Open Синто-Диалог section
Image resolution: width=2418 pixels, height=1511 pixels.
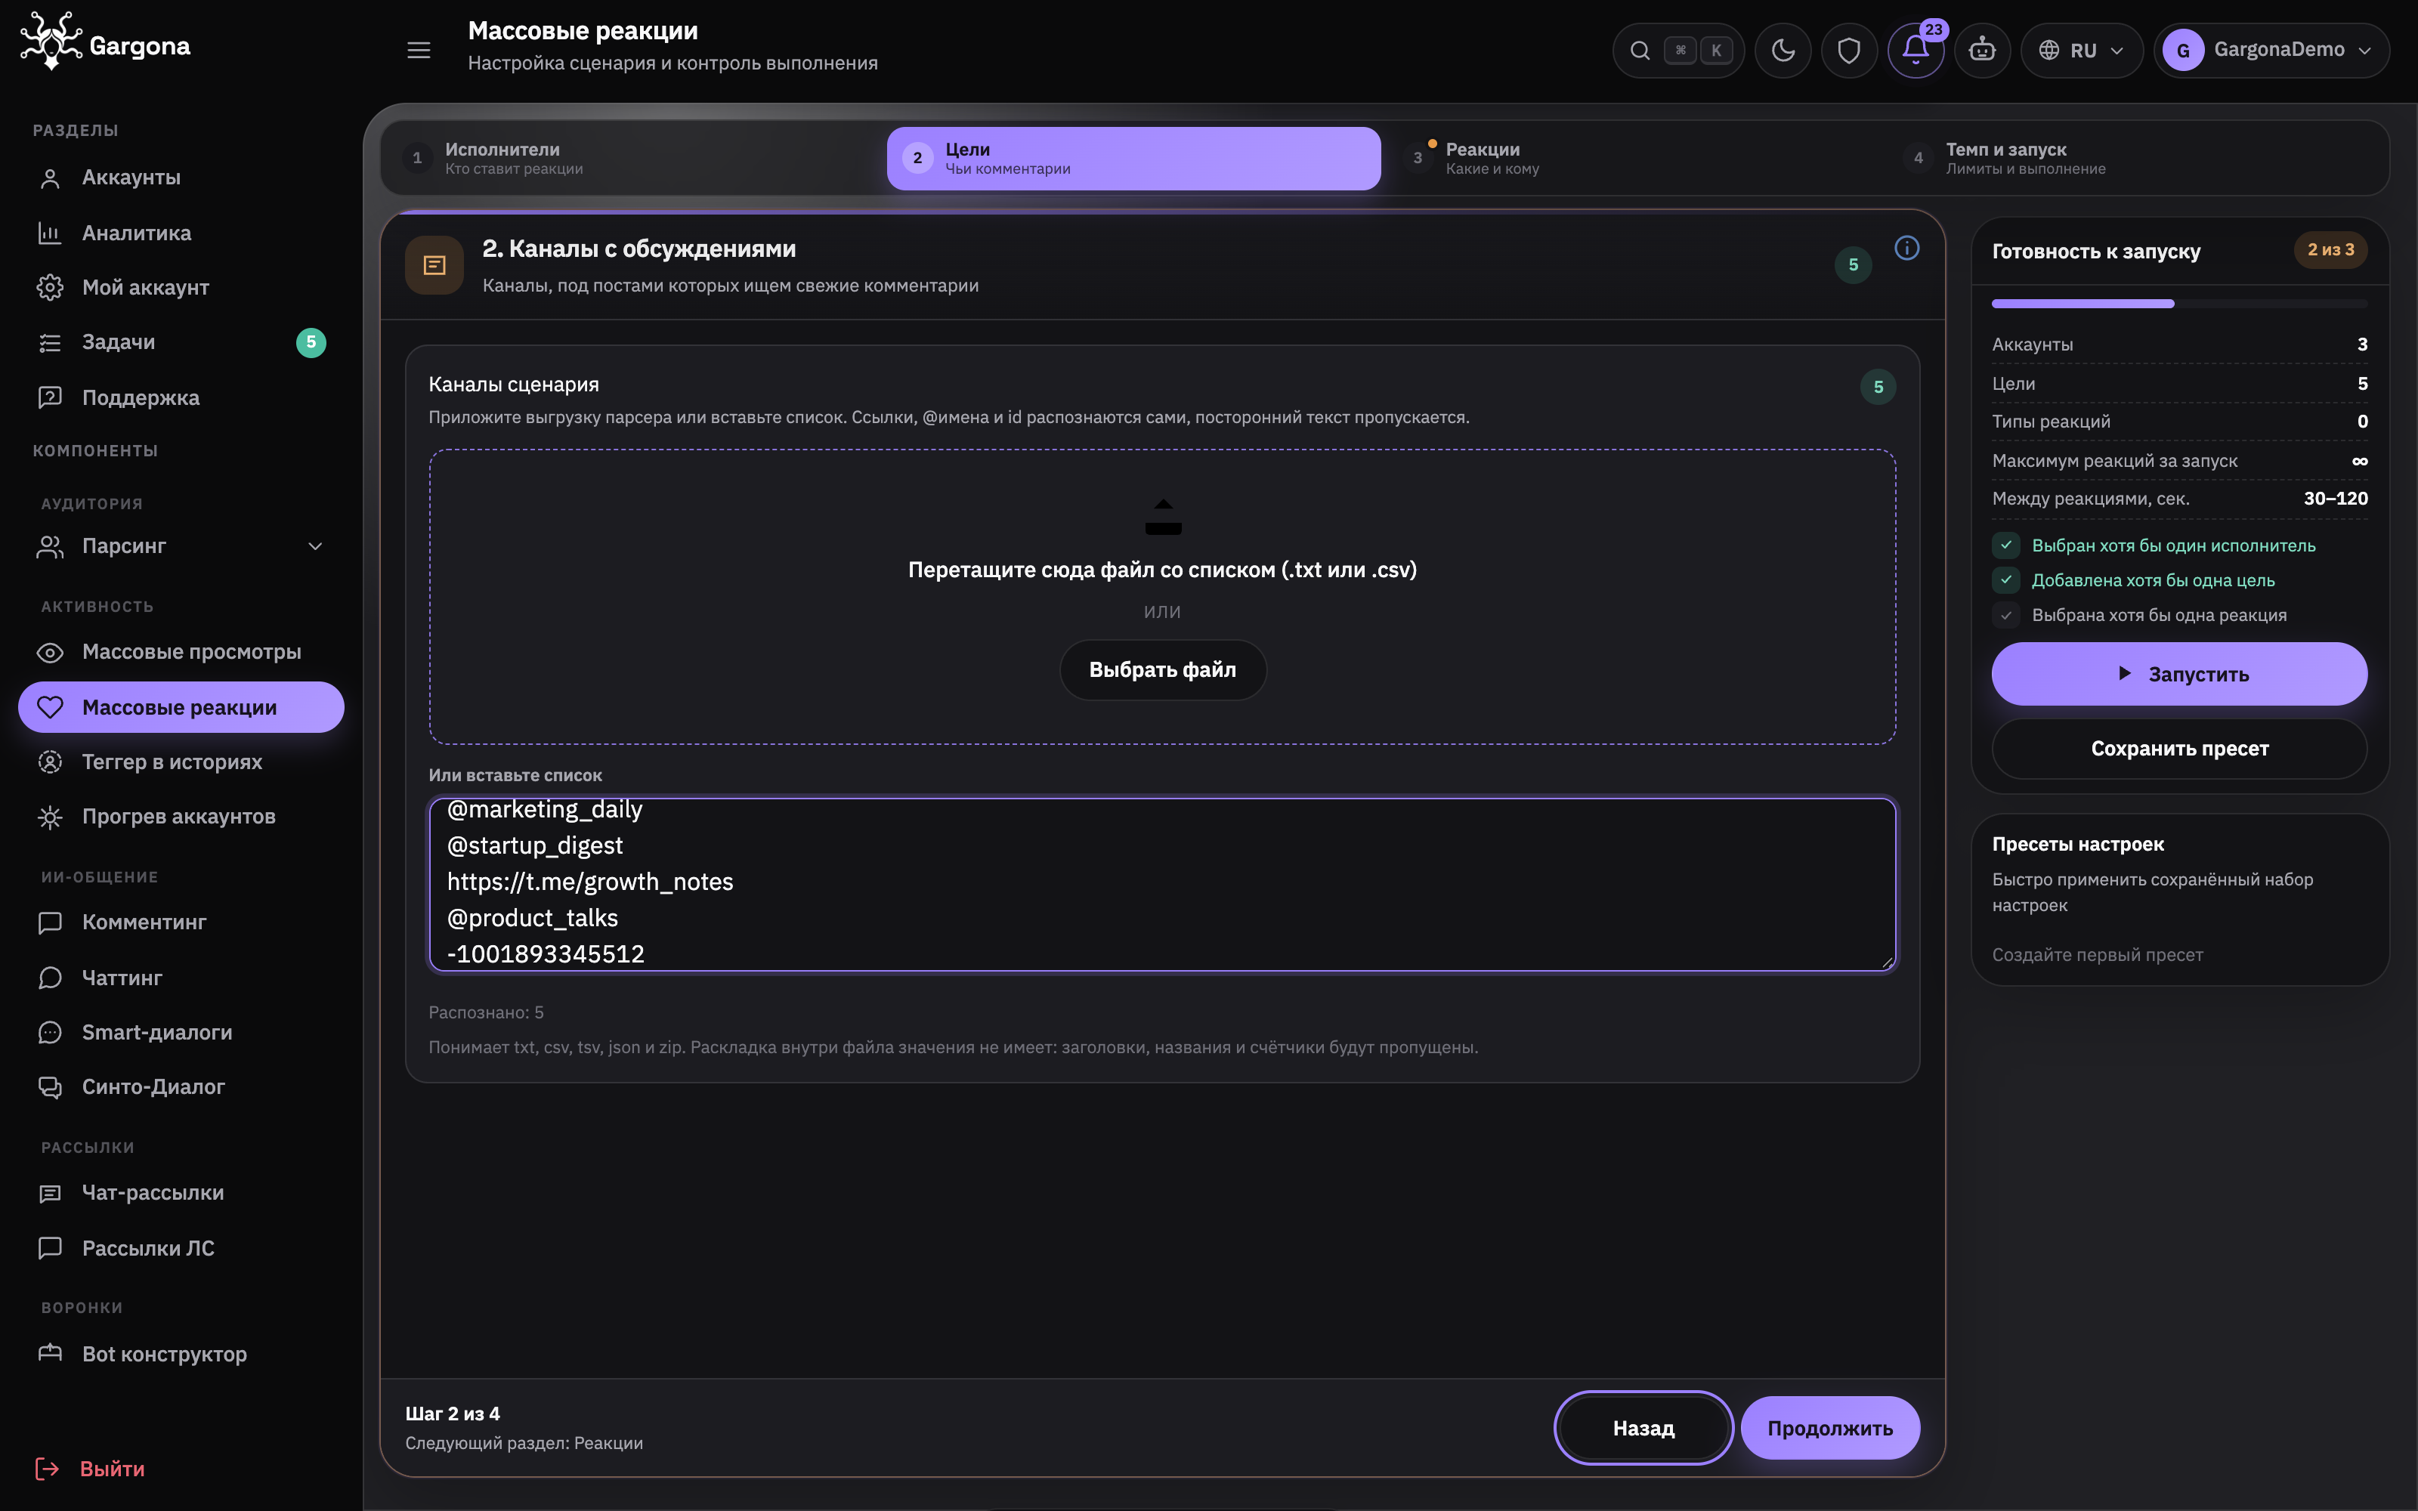[x=181, y=1087]
